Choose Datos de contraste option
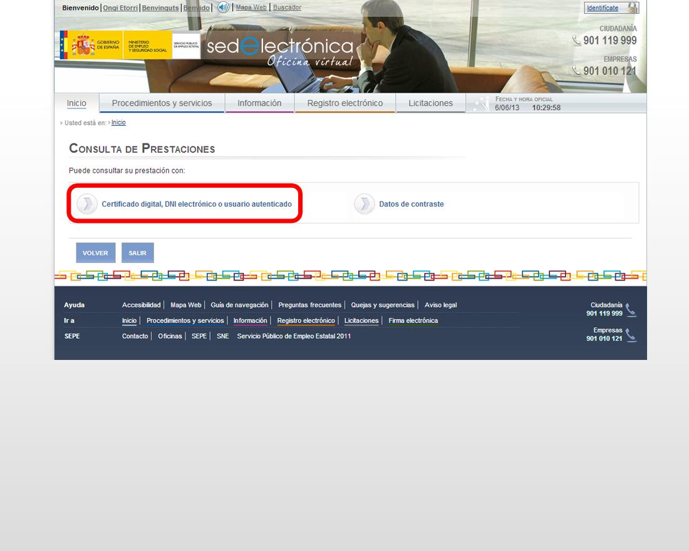The image size is (689, 551). pyautogui.click(x=412, y=204)
